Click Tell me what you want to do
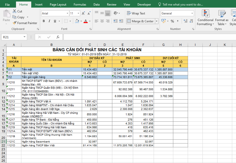 182,5
